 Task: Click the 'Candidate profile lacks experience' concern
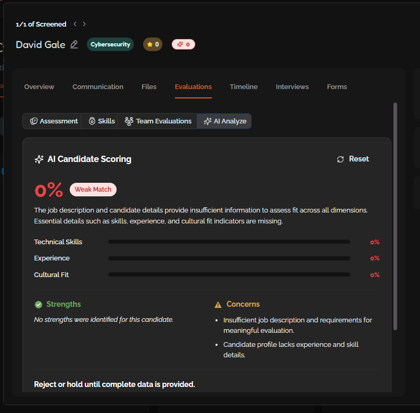pos(291,349)
